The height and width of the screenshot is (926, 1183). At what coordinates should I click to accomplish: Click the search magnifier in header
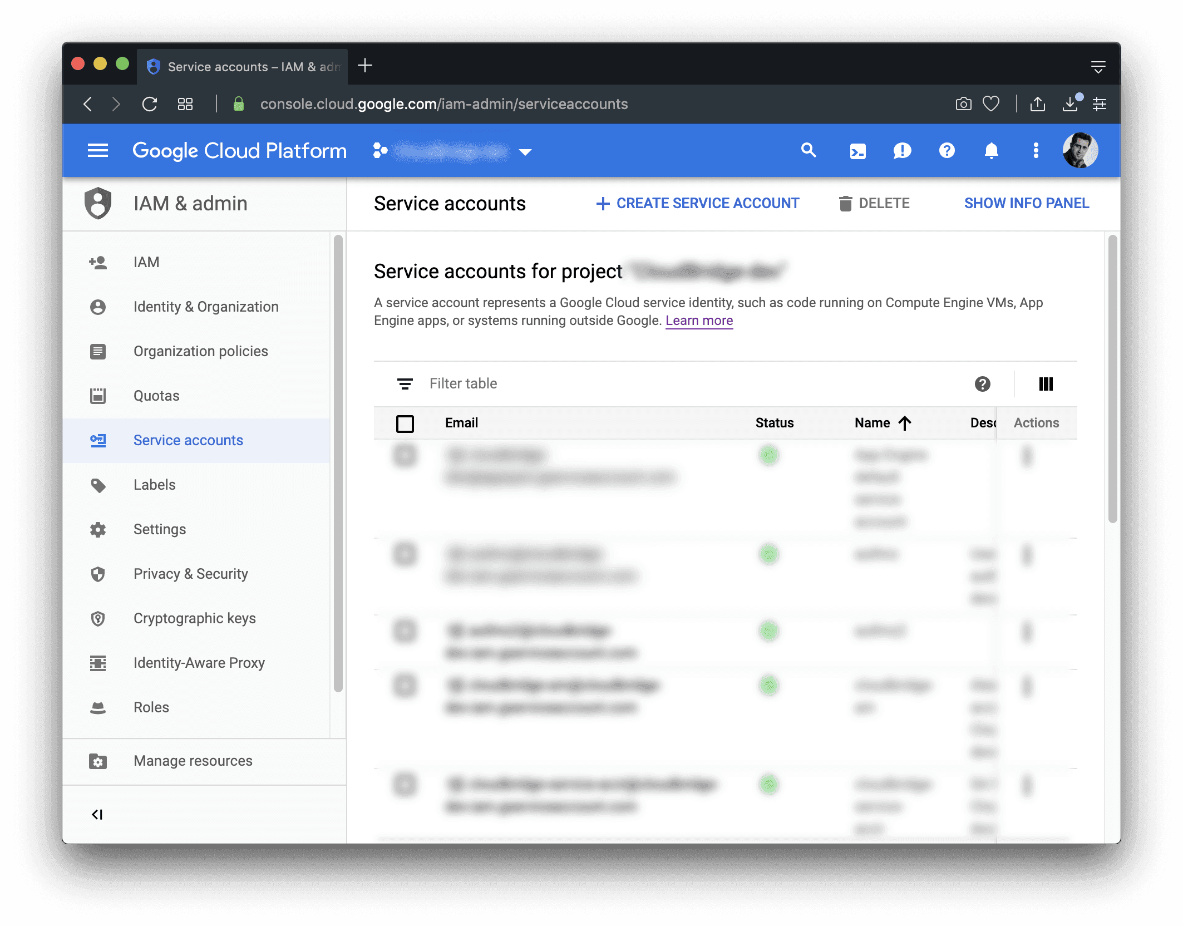click(x=809, y=150)
